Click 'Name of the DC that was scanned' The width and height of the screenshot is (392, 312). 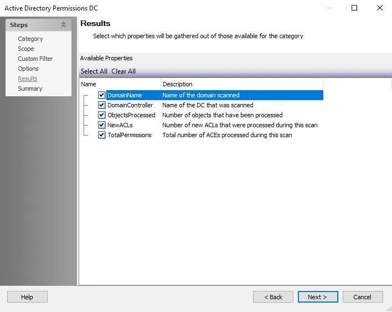click(208, 105)
